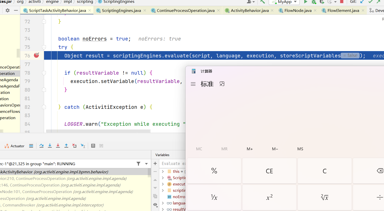Click the Step Over debugger icon
The width and height of the screenshot is (384, 211).
tap(42, 146)
